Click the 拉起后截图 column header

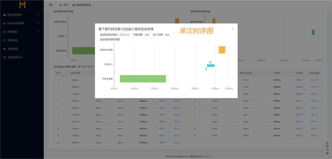coord(314,73)
